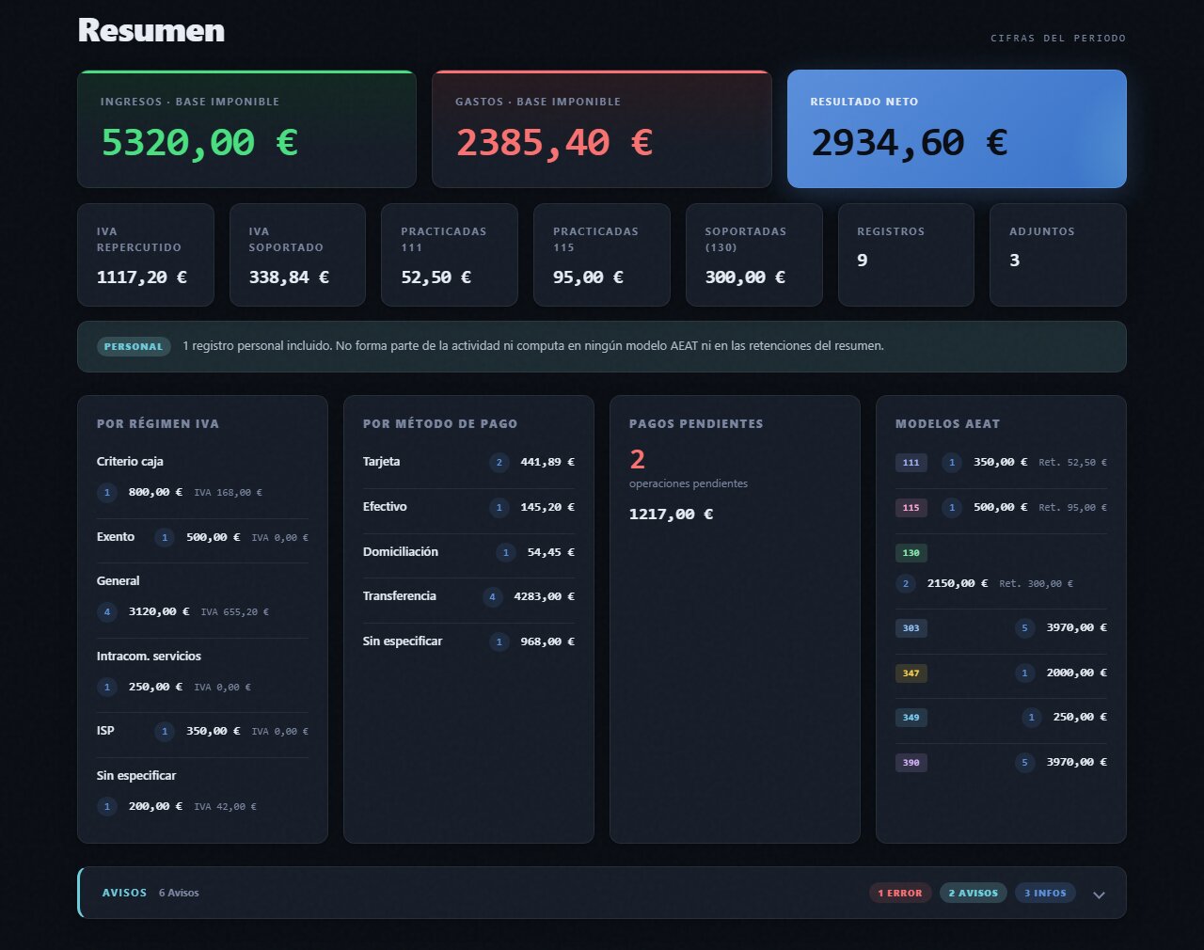Viewport: 1204px width, 950px height.
Task: Click the Soportadas (130) value 300,00 €
Action: [x=745, y=277]
